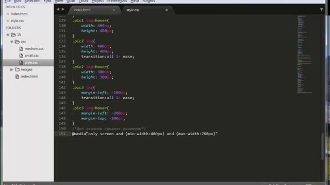Click line number 151 in gutter
The image size is (330, 185).
(62, 134)
